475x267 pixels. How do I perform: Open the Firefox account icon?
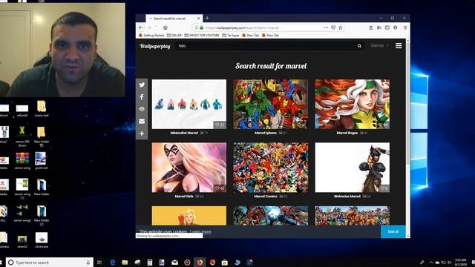point(371,27)
